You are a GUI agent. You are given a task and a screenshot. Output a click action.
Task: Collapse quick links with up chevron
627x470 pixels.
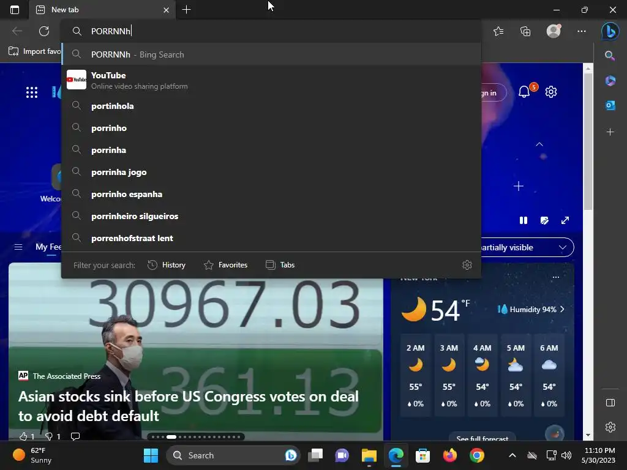539,144
